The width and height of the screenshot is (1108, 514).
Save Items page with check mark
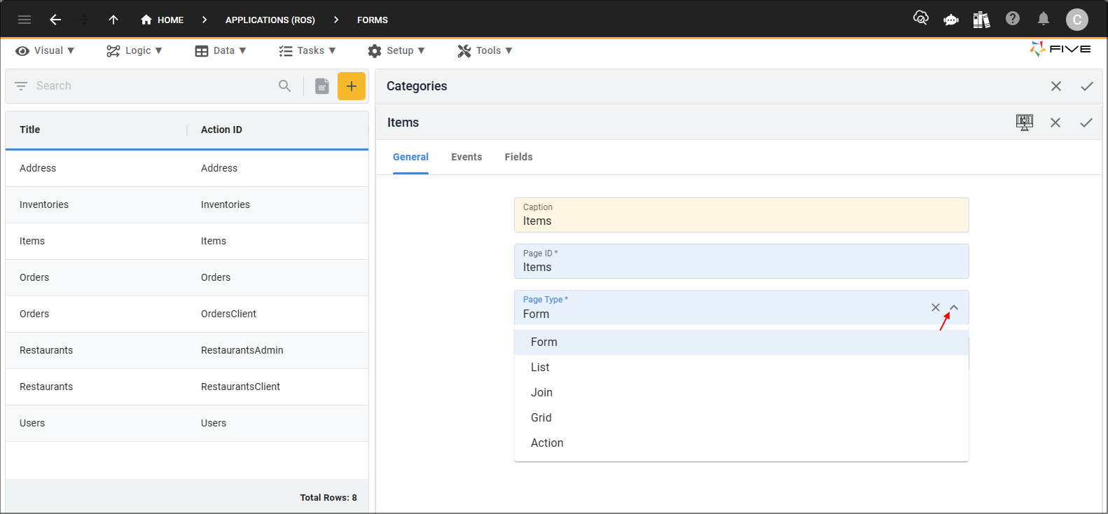tap(1086, 123)
